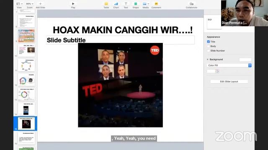Enable the Slide Number checkbox
268x150 pixels.
pyautogui.click(x=209, y=51)
